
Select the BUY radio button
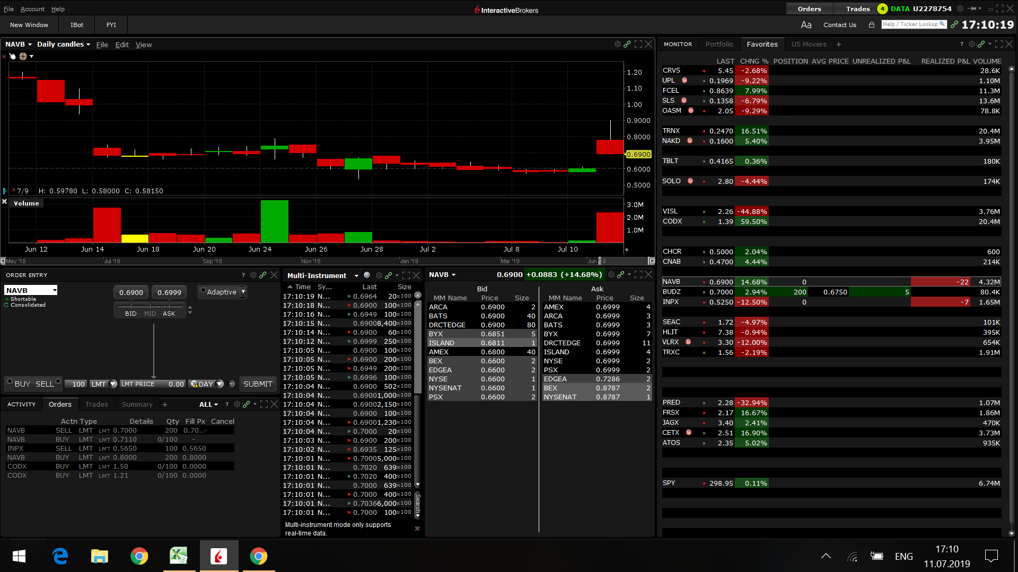[x=10, y=381]
